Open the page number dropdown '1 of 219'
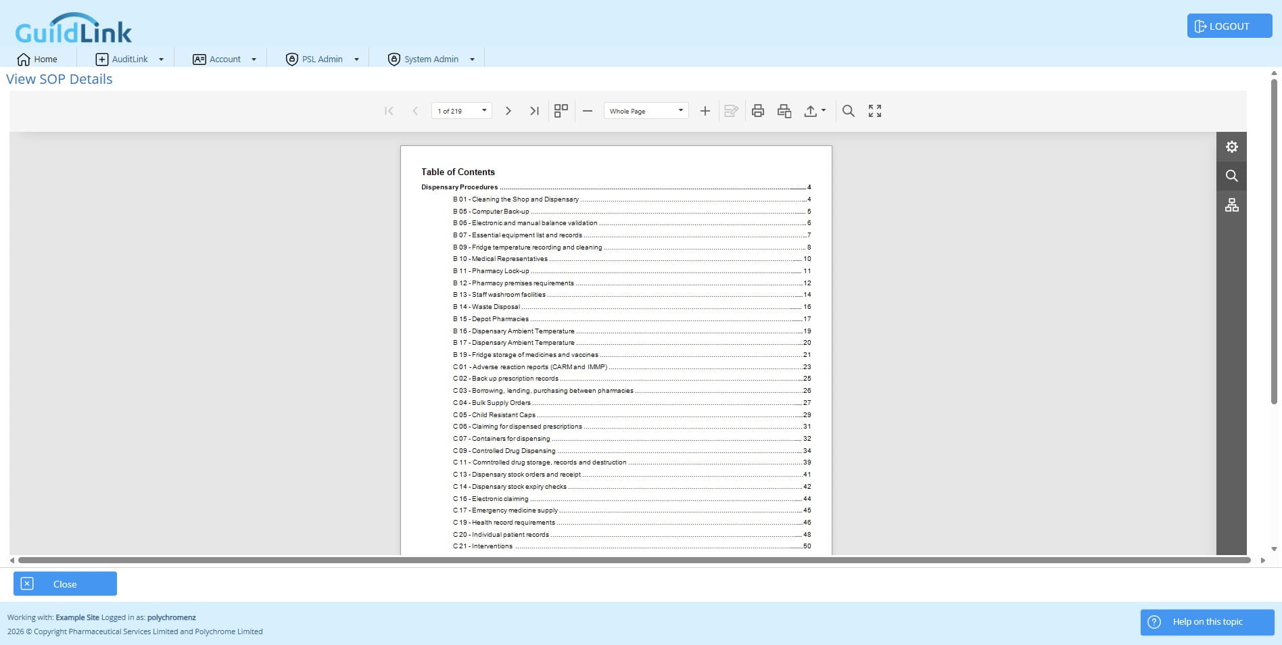 pos(462,111)
